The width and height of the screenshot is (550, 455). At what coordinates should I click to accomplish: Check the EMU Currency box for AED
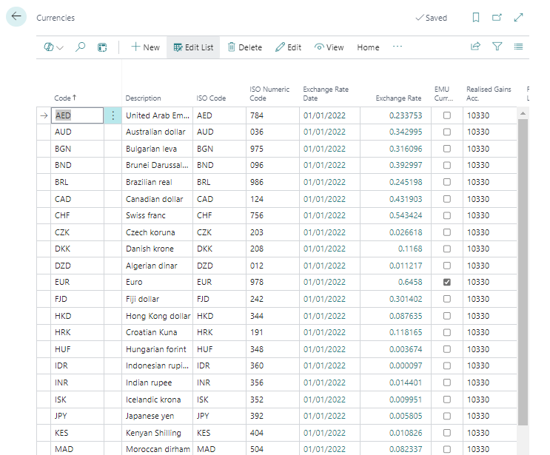446,115
